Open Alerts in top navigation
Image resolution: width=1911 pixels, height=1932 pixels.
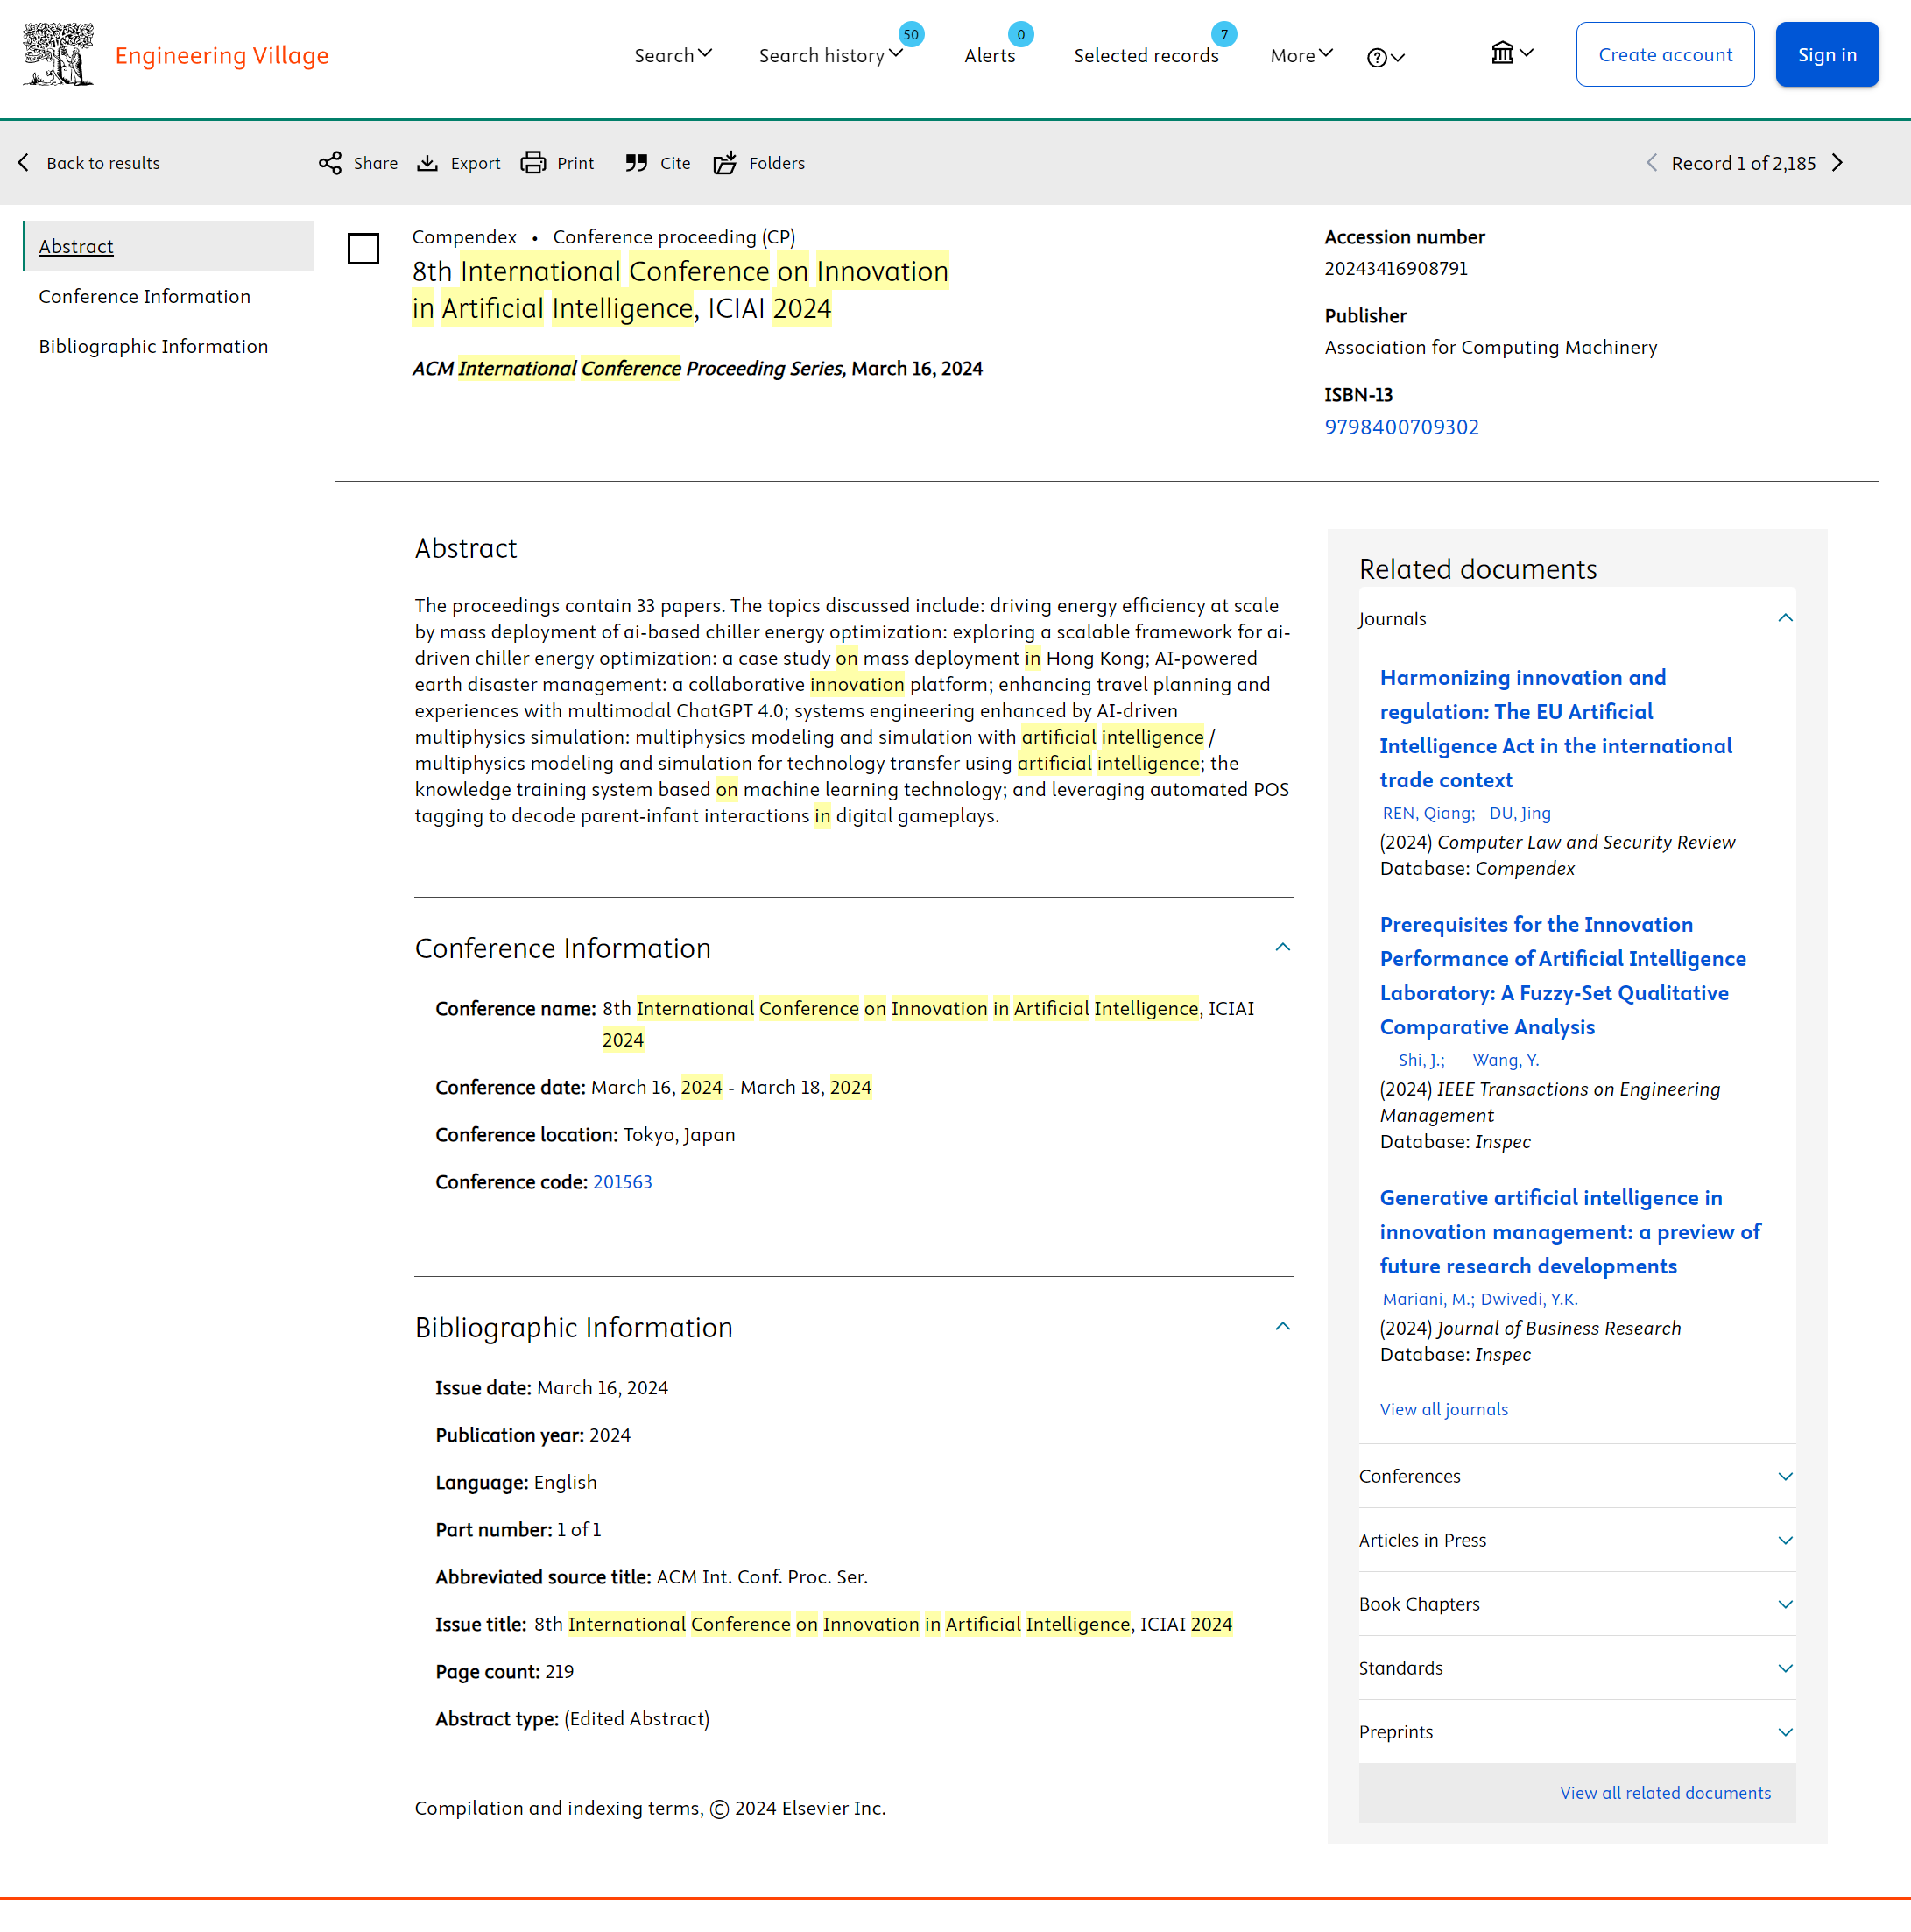click(x=989, y=55)
